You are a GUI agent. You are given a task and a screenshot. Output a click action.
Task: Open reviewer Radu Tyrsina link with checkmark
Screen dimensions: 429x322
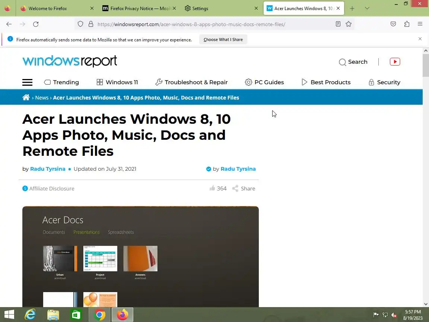[238, 169]
